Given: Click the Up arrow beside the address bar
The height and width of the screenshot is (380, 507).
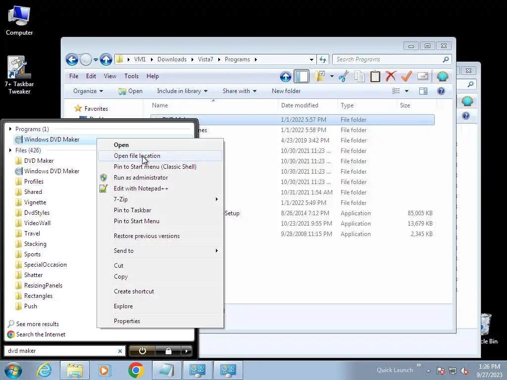Looking at the screenshot, I should click(106, 60).
